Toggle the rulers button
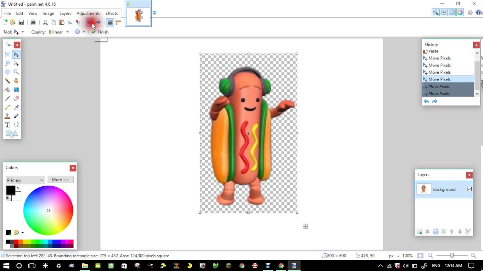 click(118, 23)
